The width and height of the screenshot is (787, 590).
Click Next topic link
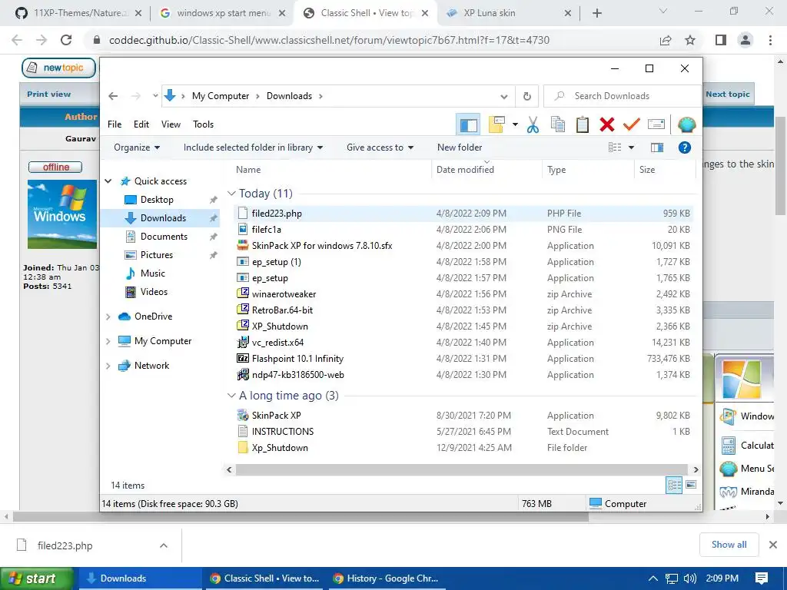click(727, 94)
